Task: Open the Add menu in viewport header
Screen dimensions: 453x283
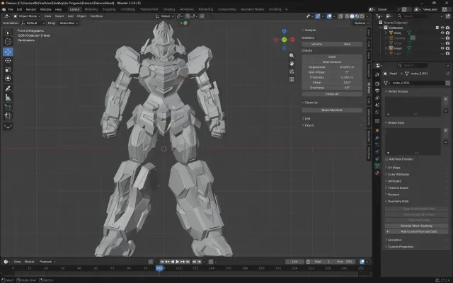Action: click(x=71, y=16)
